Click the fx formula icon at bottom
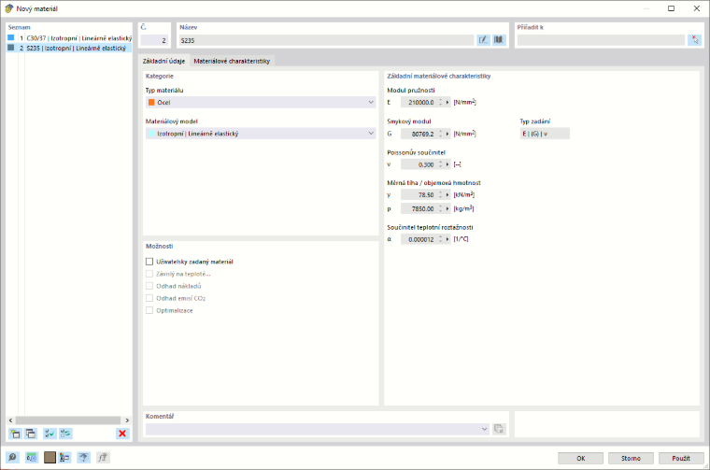 [103, 458]
